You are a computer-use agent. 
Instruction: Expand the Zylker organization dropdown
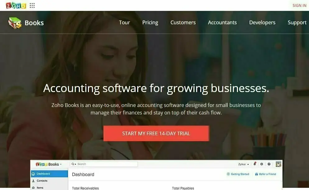[x=244, y=164]
